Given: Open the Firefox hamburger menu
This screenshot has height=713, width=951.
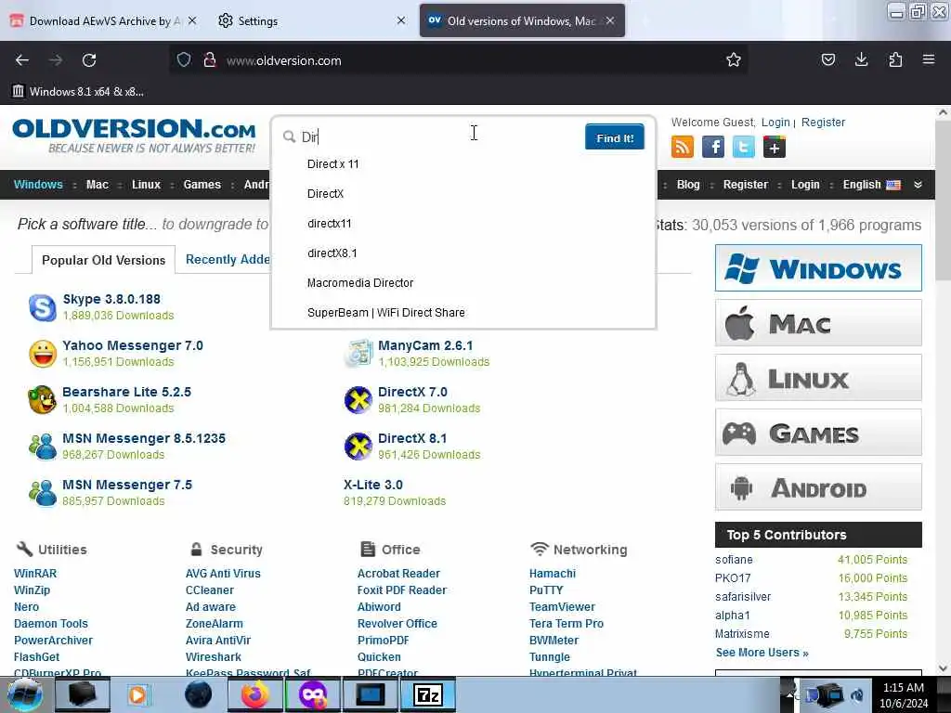Looking at the screenshot, I should coord(929,60).
